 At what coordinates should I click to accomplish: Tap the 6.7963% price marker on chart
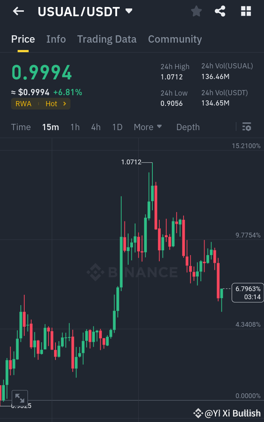pos(247,292)
